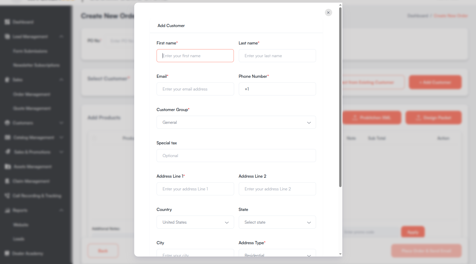
Task: Click the 'Add Customer' dialog heading
Action: click(x=171, y=25)
